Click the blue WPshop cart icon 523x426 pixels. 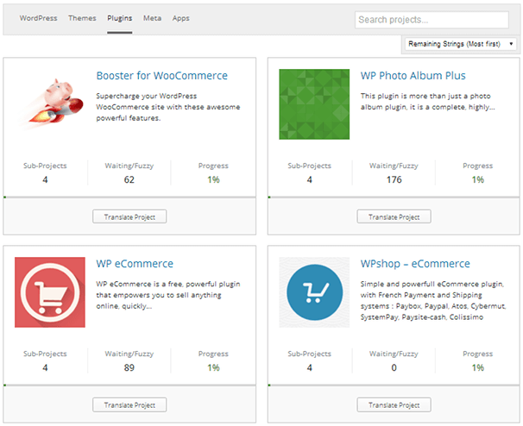point(314,292)
